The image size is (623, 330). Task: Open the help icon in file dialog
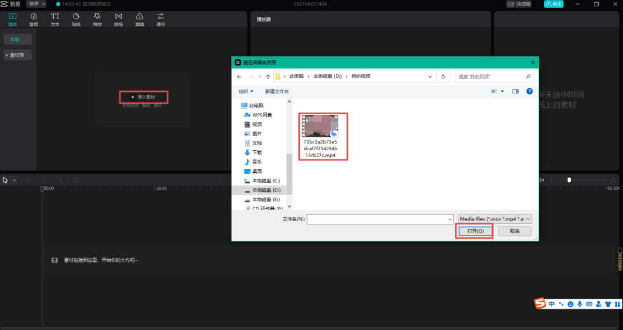pos(529,91)
